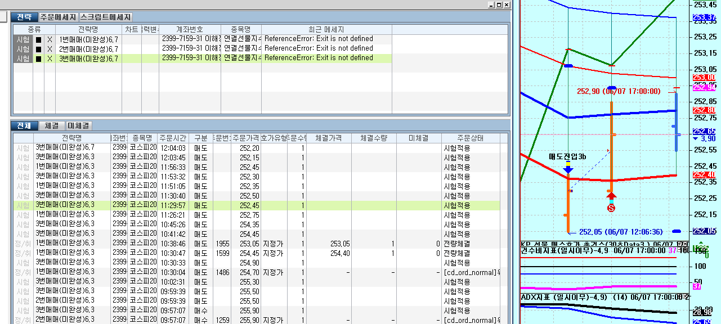Click the 체결가격 column header
721x324 pixels.
[329, 138]
